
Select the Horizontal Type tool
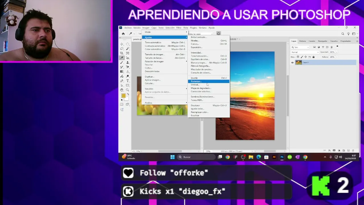tap(128, 81)
